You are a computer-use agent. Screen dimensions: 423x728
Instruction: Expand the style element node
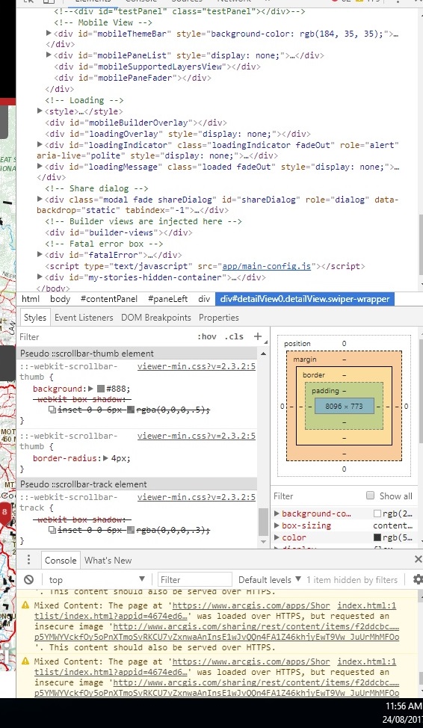pyautogui.click(x=40, y=111)
